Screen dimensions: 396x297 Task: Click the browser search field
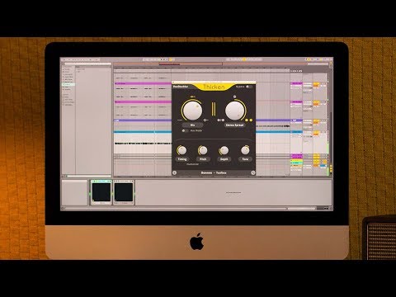(x=87, y=64)
